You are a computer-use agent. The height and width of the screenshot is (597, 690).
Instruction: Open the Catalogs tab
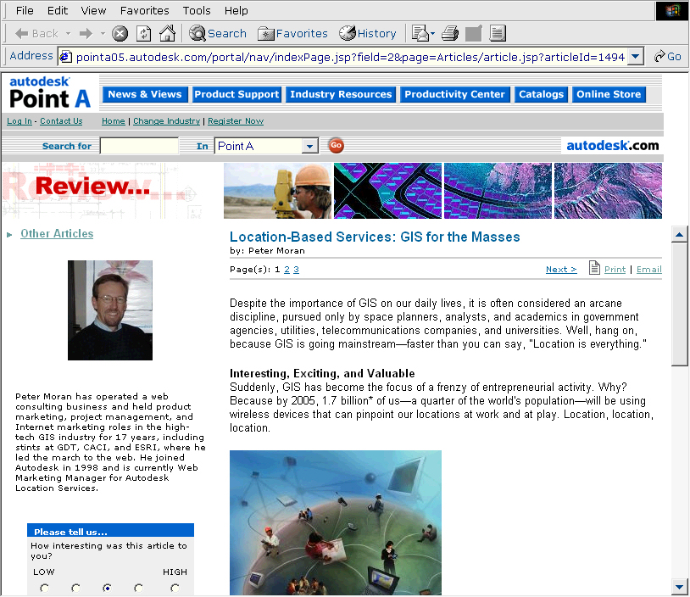(x=541, y=94)
